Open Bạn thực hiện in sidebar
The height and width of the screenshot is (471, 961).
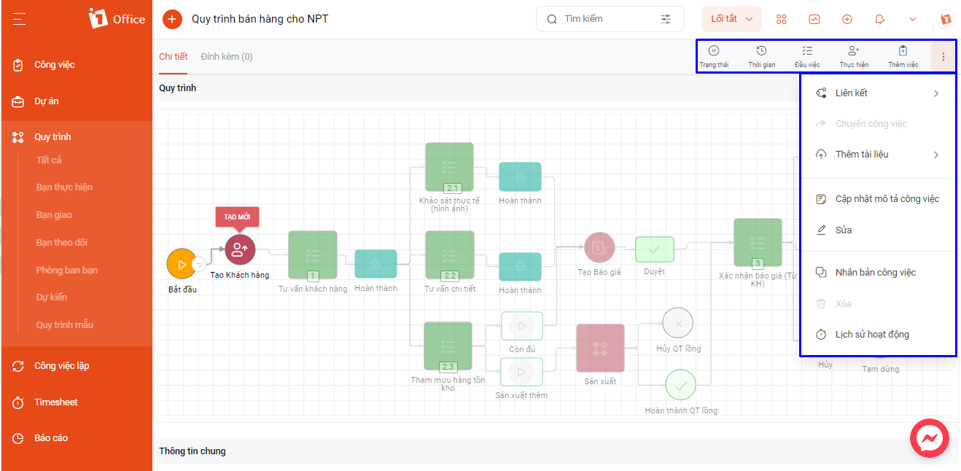pos(64,187)
